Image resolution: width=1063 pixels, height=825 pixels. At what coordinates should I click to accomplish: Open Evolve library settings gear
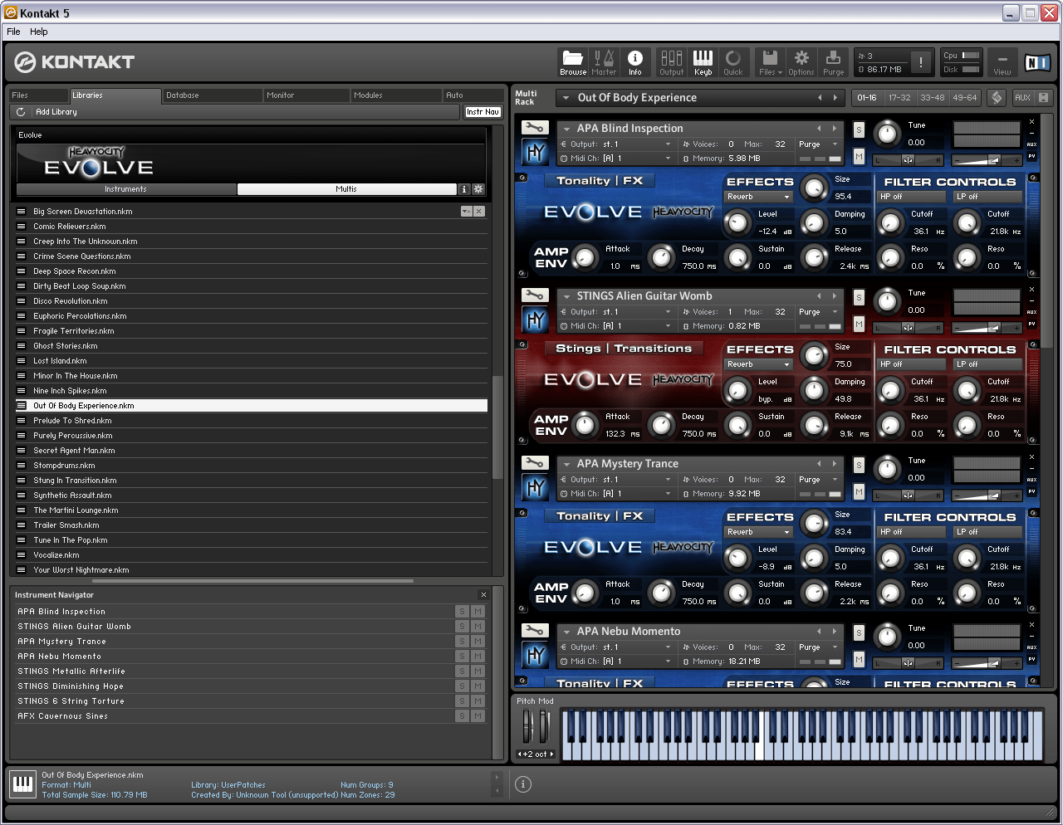coord(478,189)
